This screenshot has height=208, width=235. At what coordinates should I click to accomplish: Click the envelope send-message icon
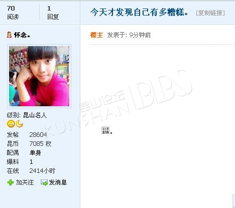click(x=44, y=182)
